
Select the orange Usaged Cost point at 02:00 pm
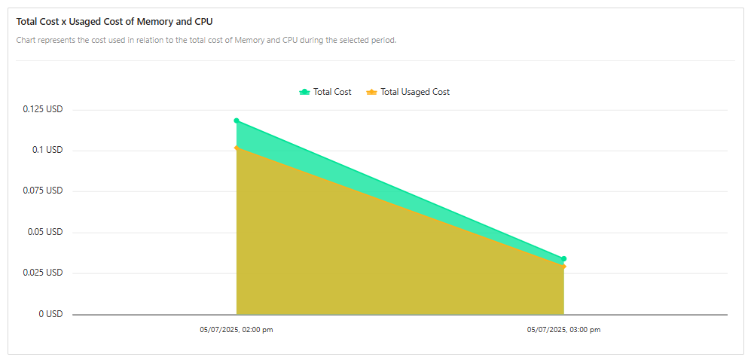237,148
